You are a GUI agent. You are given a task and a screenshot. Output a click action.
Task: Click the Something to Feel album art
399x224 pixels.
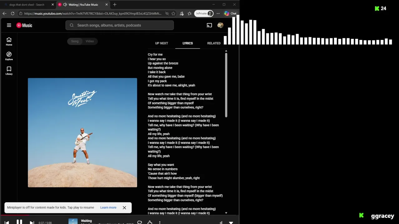coord(82,133)
